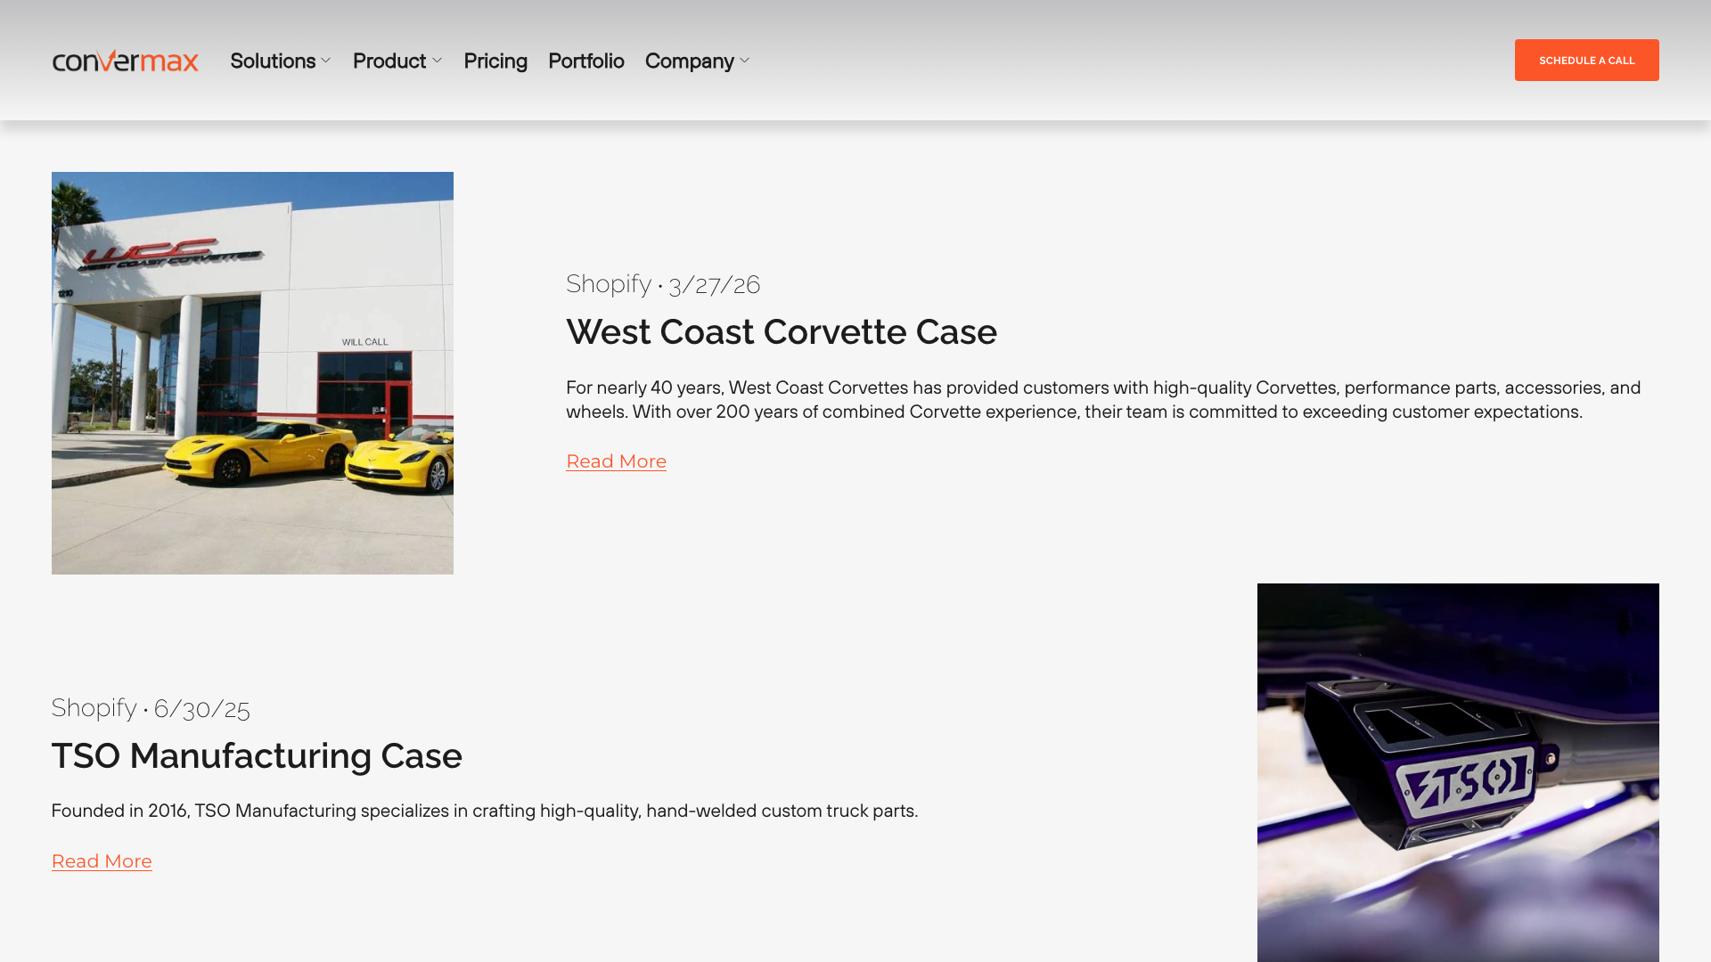Screen dimensions: 1711x962
Task: Read more about TSO Manufacturing Case
Action: 102,861
